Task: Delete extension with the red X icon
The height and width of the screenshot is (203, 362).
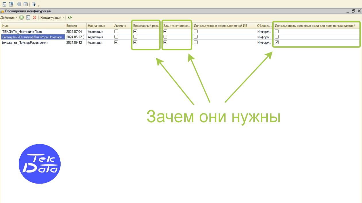Action: click(34, 17)
